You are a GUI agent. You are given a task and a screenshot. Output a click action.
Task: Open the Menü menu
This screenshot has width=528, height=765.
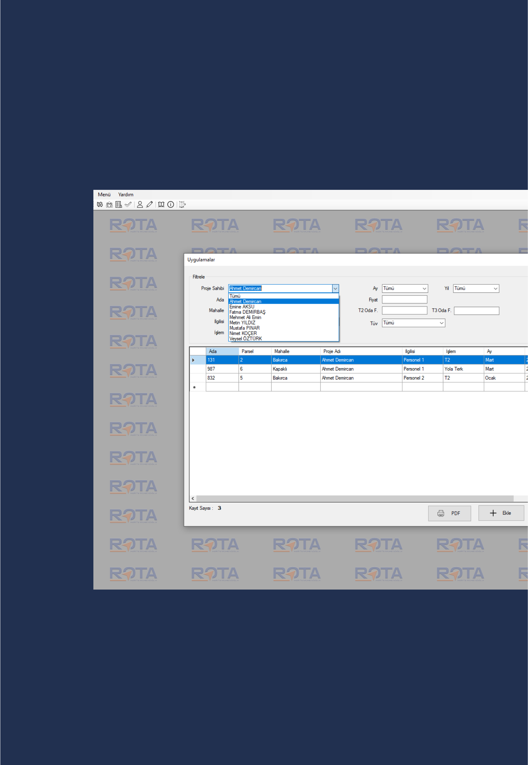tap(104, 194)
